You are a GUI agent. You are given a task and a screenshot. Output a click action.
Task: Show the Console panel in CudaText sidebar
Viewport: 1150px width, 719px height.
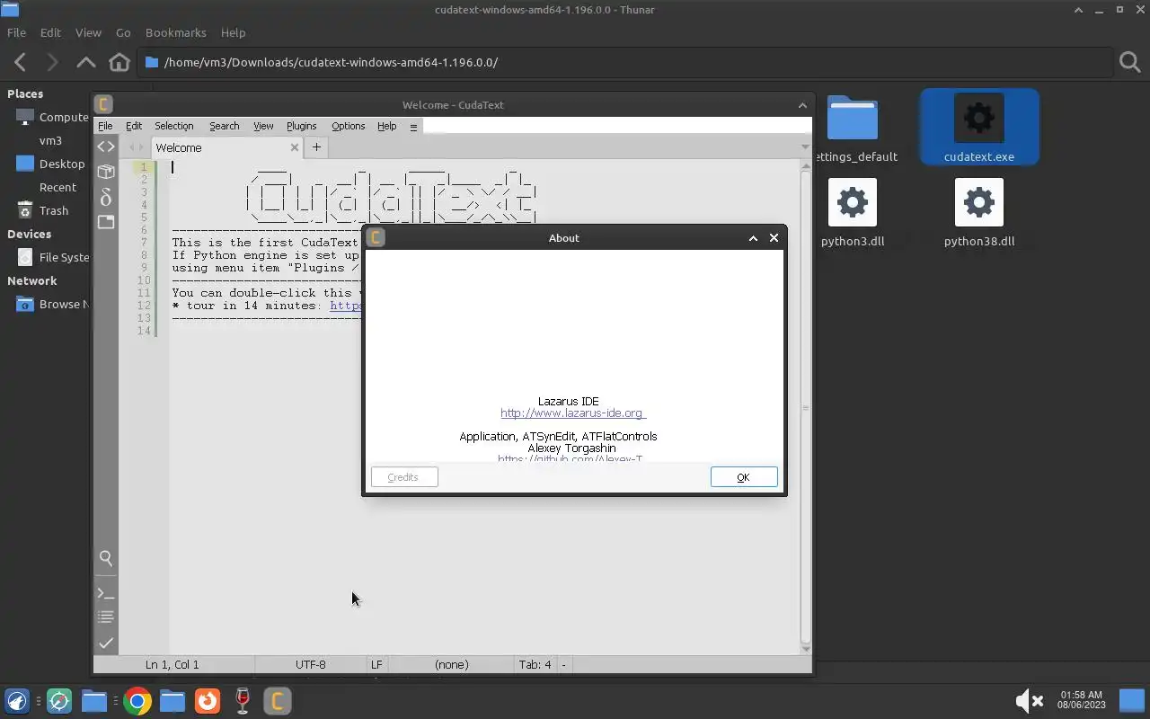pyautogui.click(x=106, y=593)
